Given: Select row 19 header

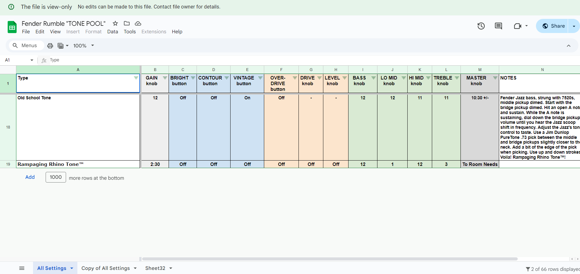Looking at the screenshot, I should click(x=8, y=164).
